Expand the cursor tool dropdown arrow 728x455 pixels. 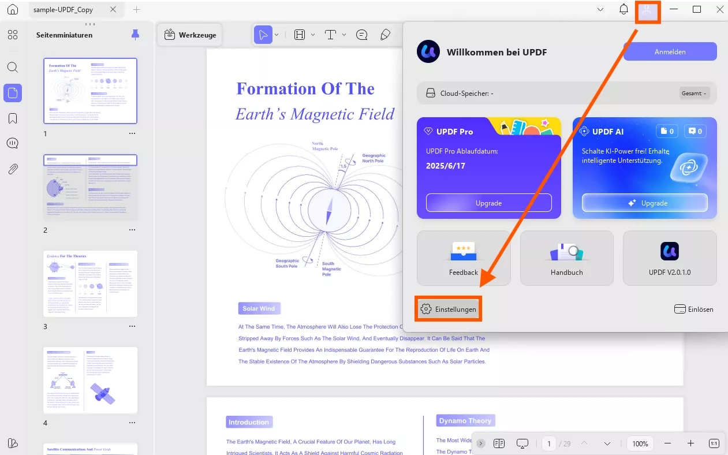(x=277, y=35)
